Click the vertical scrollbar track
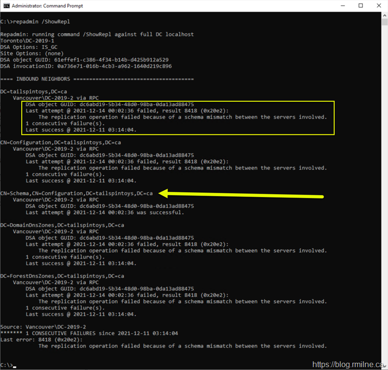388x370 pixels. (x=384, y=193)
